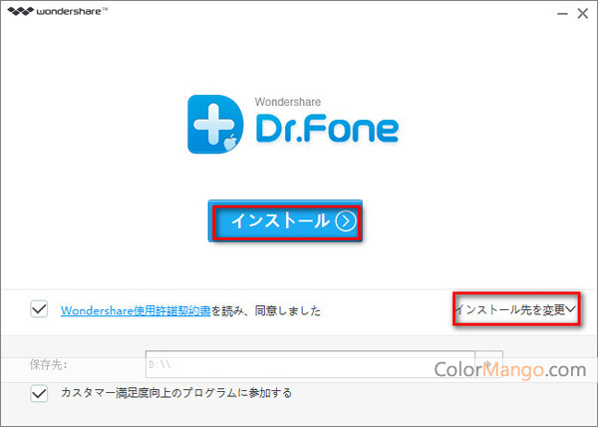Open the Wondershare使用許諾契約書 link
Image resolution: width=598 pixels, height=427 pixels.
tap(136, 311)
